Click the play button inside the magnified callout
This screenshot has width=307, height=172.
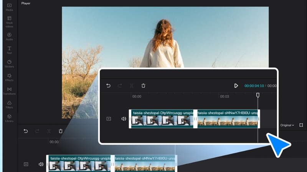coord(236,86)
